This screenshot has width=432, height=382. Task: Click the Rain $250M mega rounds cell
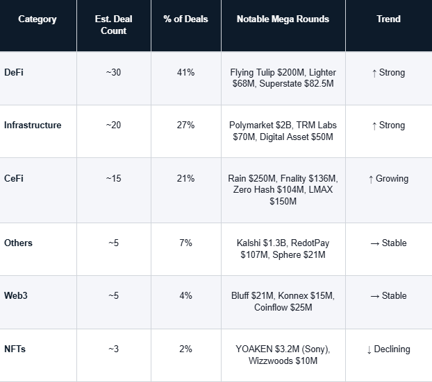tap(282, 190)
